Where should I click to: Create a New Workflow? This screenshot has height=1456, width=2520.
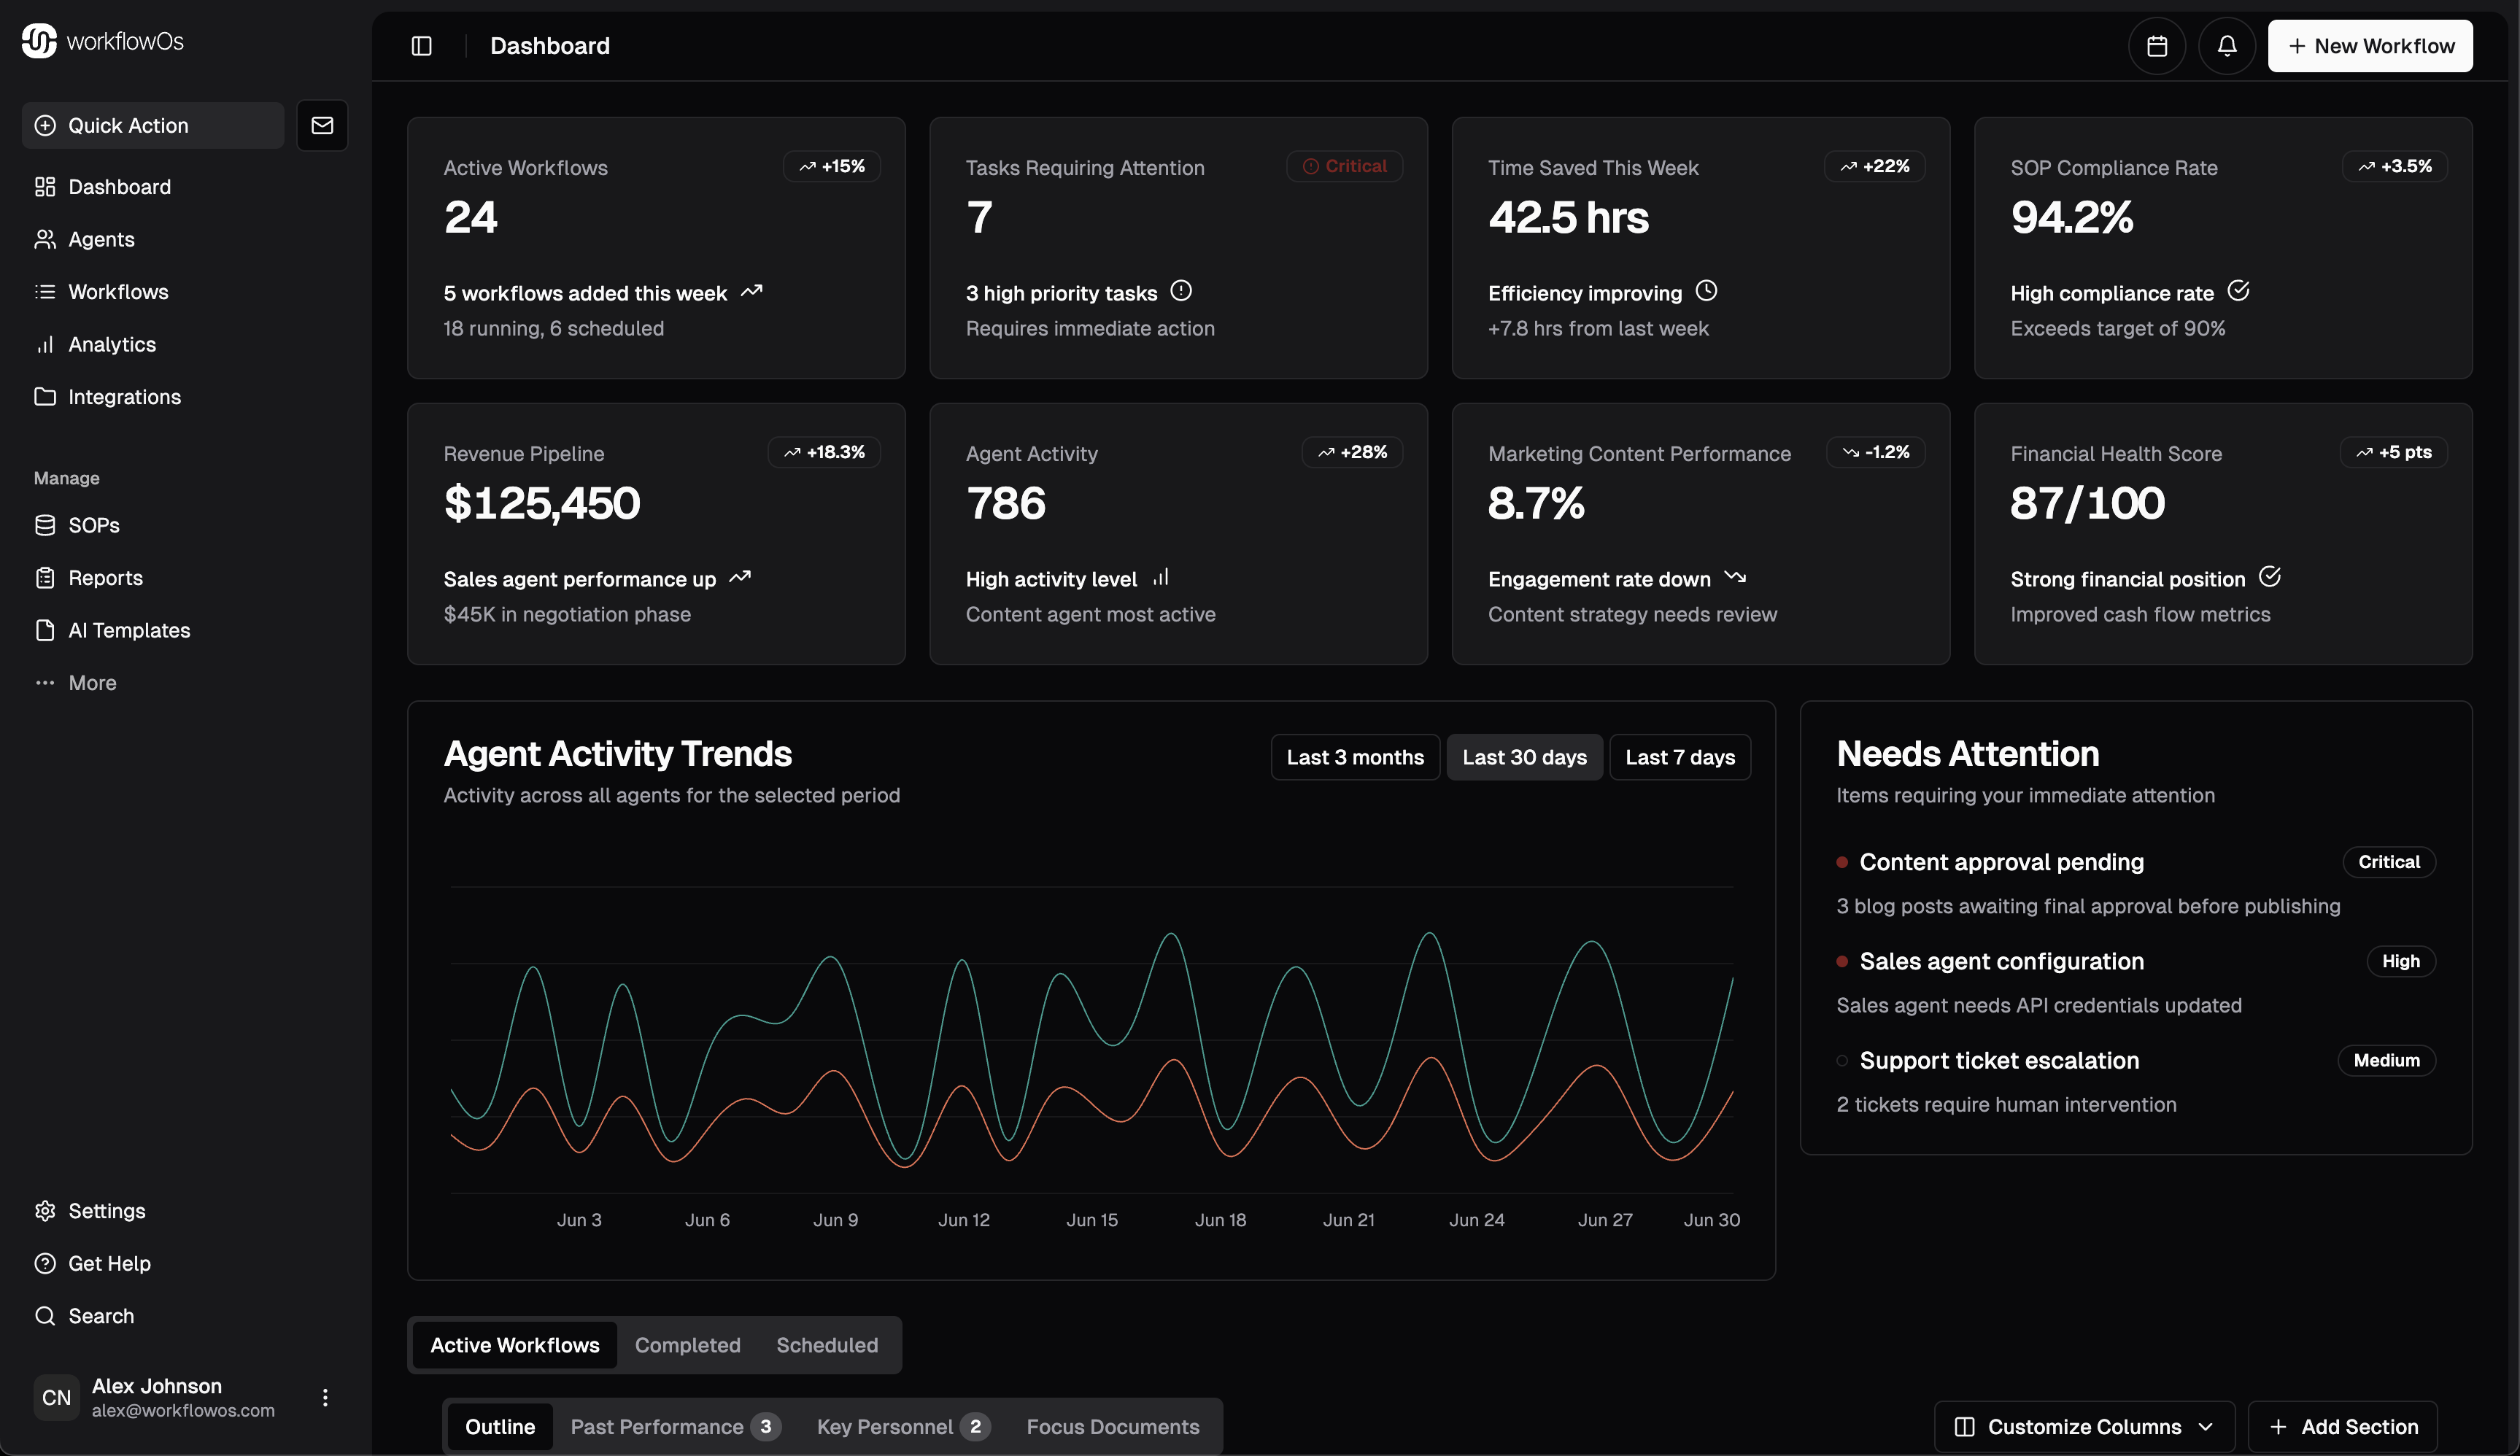point(2370,45)
